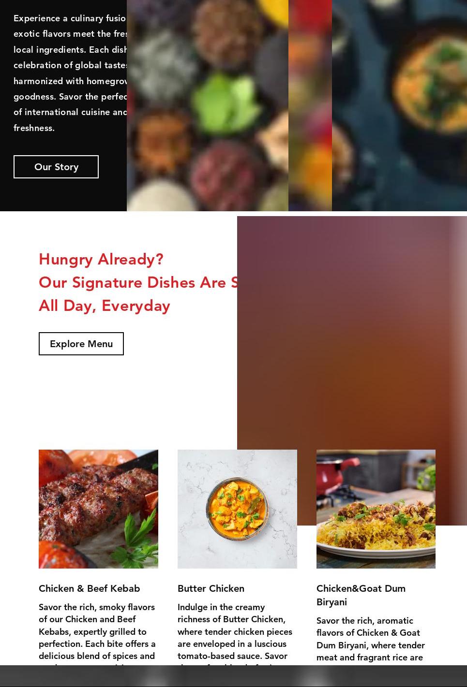Click the narrow red spices image strip

pyautogui.click(x=310, y=105)
